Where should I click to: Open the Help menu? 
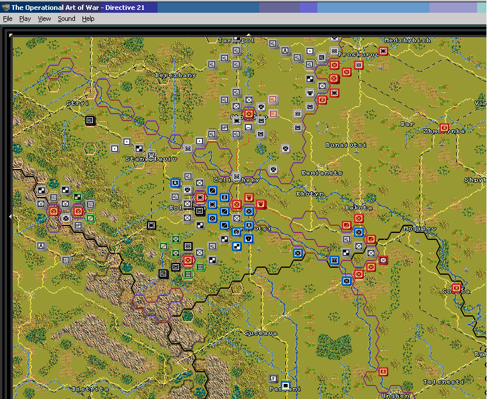tap(88, 19)
